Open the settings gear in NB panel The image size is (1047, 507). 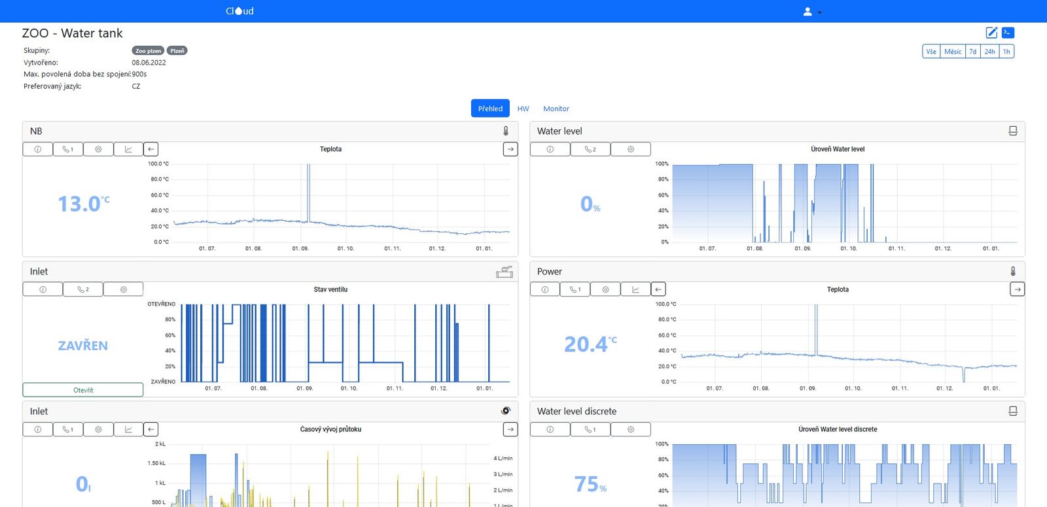[98, 150]
